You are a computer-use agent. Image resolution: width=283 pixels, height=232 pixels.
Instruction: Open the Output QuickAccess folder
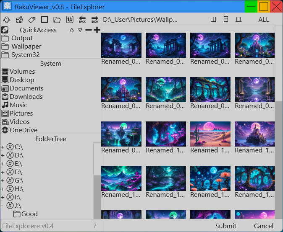point(17,38)
